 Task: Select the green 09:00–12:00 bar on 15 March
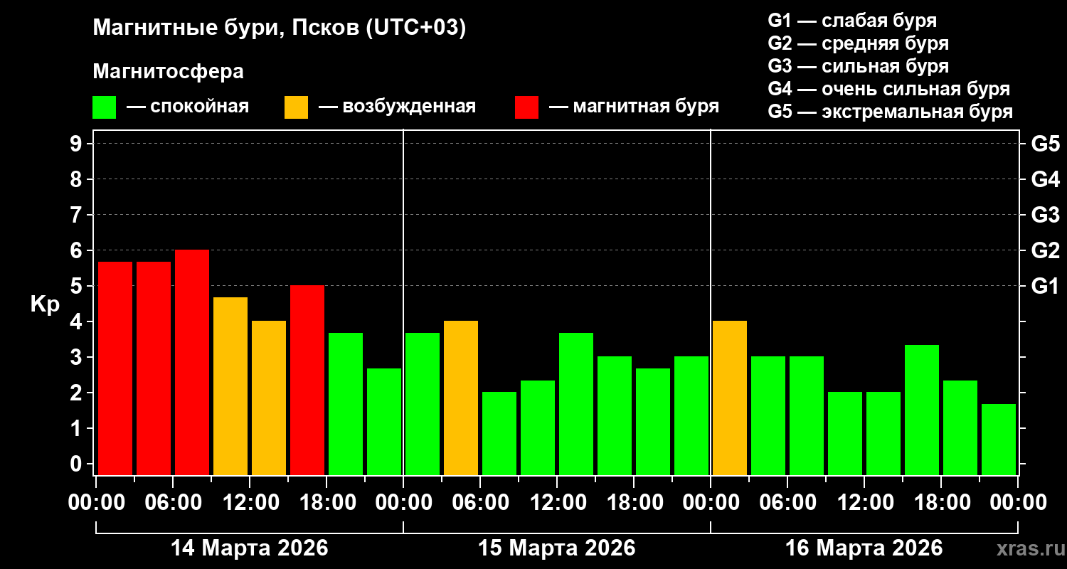click(538, 428)
